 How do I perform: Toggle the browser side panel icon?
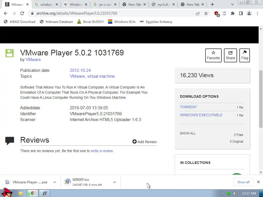tap(241, 13)
